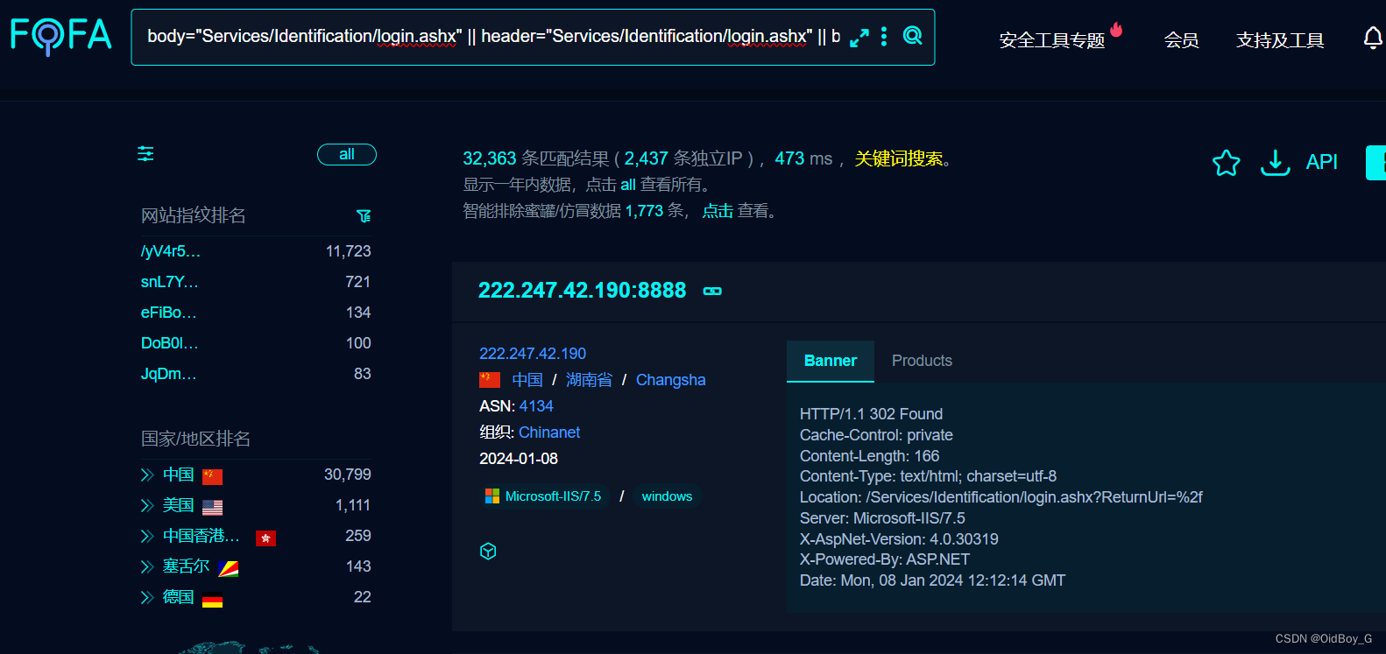Screen dimensions: 1386x654
Task: Open the 安全工具专题 menu
Action: tap(1052, 40)
